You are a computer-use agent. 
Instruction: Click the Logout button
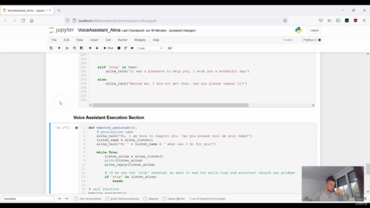(314, 30)
